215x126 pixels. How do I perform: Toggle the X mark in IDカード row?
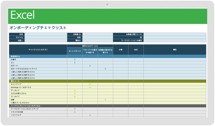[90, 66]
